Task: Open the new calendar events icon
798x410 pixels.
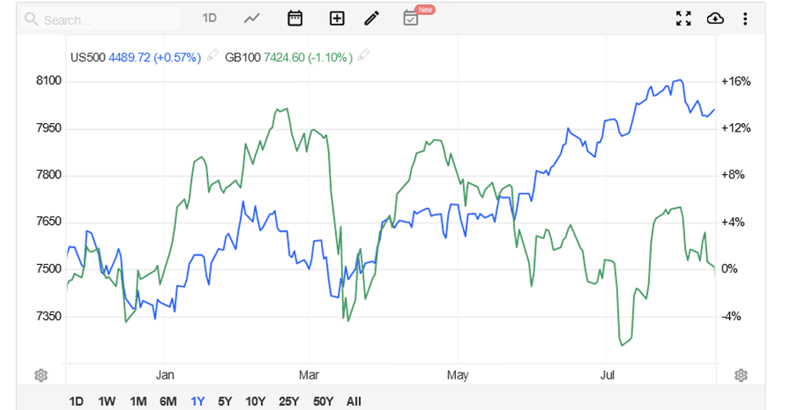Action: pos(411,18)
